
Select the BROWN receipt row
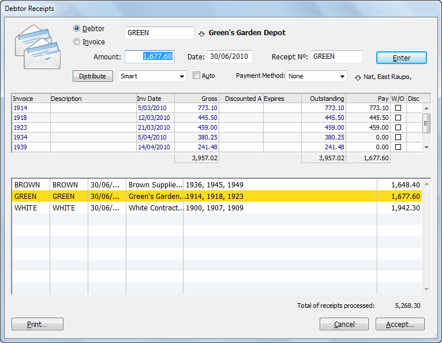(217, 184)
